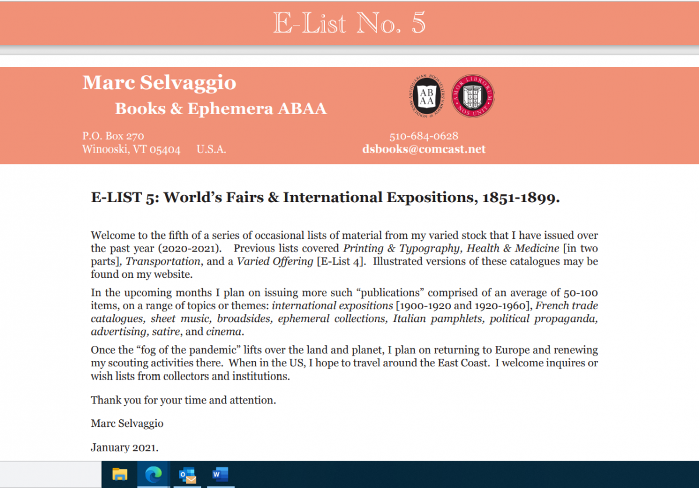Click the P.O. Box 270 address line
This screenshot has height=488, width=699.
[113, 136]
